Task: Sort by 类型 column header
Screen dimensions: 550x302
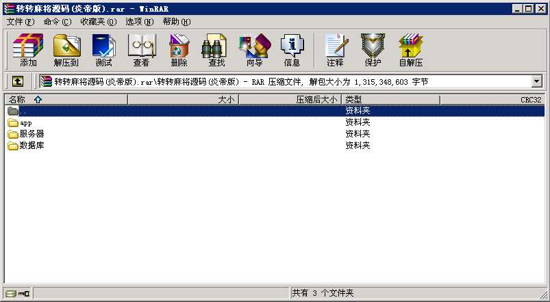Action: coord(390,100)
